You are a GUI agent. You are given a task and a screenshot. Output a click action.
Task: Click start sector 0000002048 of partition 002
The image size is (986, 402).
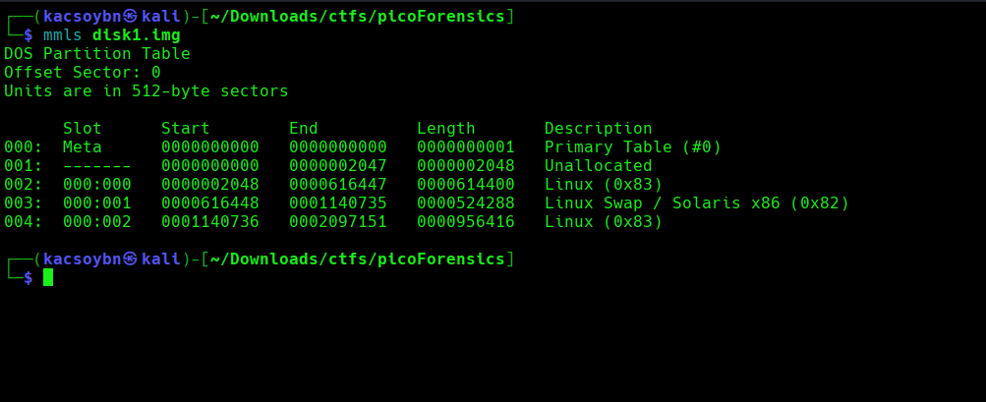coord(210,185)
